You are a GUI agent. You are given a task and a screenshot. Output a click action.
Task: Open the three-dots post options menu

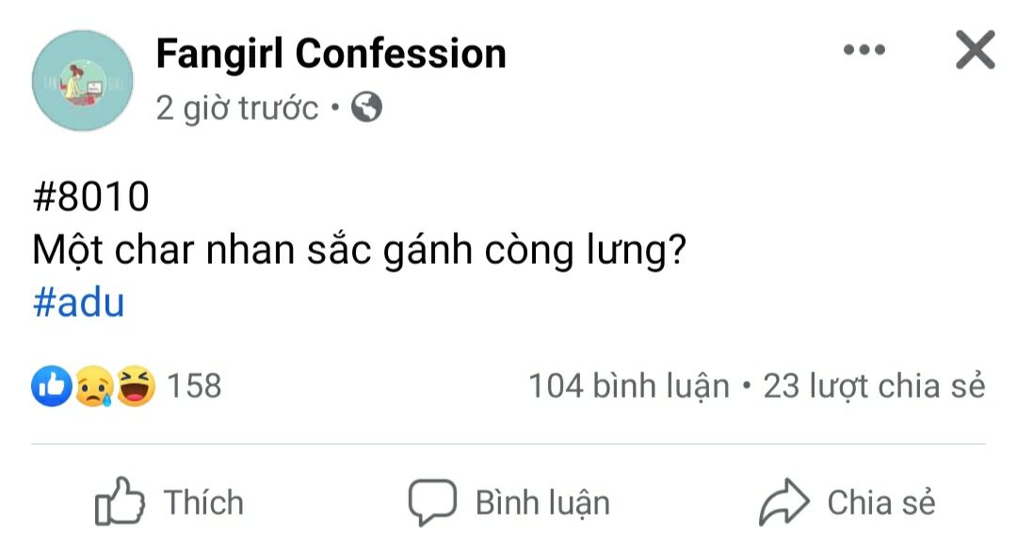(864, 50)
